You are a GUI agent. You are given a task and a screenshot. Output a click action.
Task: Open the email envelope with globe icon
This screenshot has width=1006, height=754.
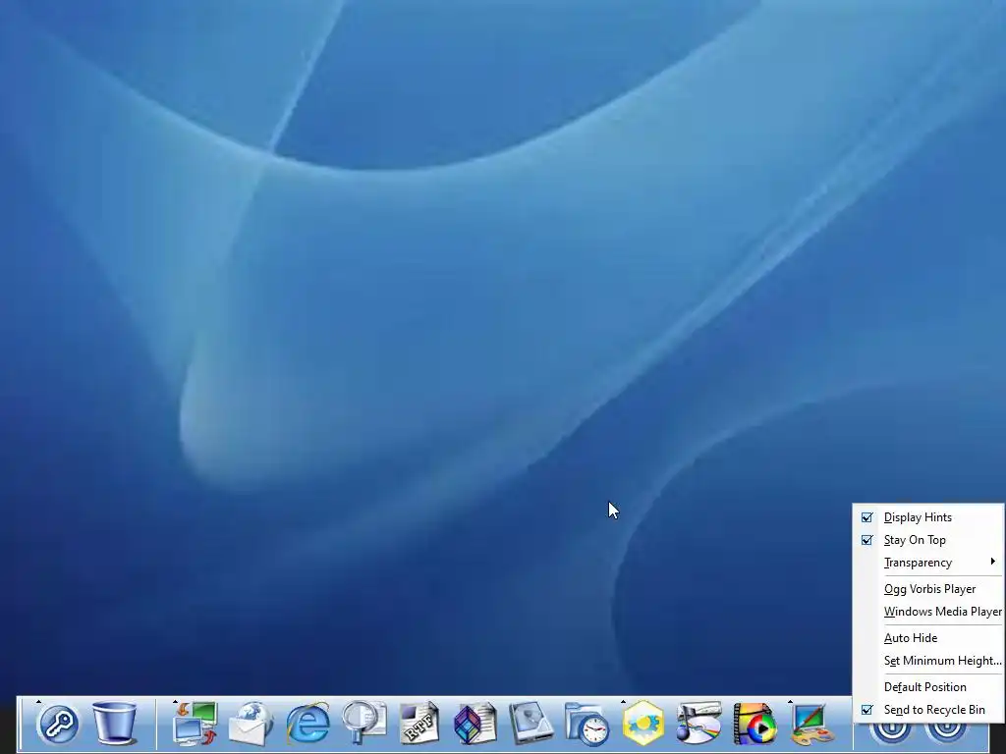click(x=251, y=724)
